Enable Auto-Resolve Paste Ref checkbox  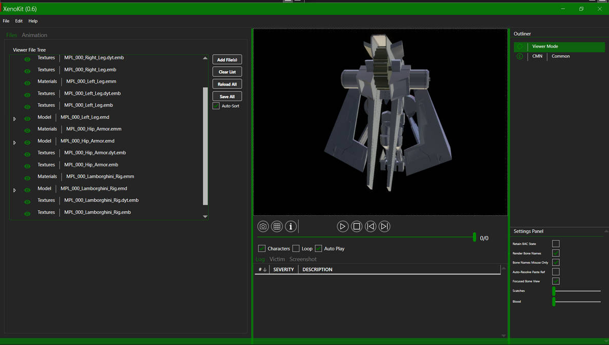pyautogui.click(x=556, y=272)
